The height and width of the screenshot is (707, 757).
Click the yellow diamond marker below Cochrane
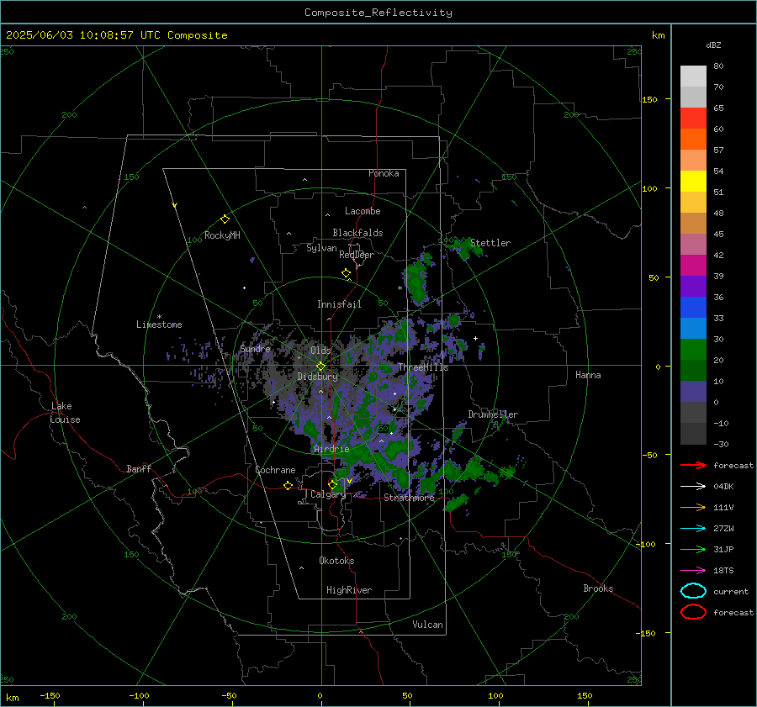(x=289, y=485)
